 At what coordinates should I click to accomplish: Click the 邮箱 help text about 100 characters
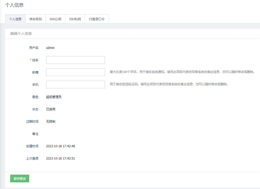(x=182, y=72)
